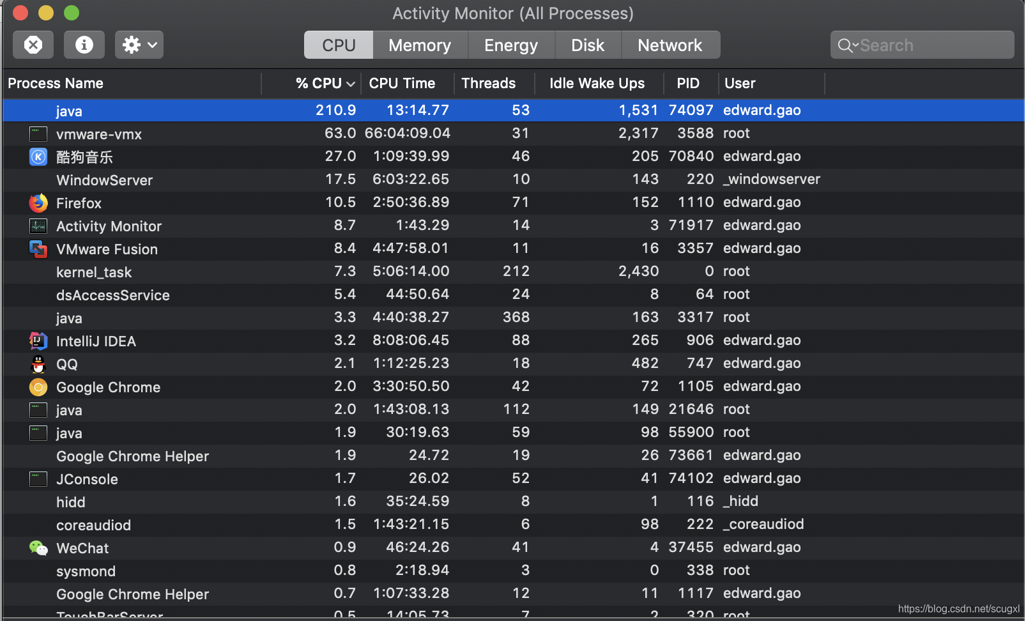Select the Google Chrome process name

click(x=108, y=387)
